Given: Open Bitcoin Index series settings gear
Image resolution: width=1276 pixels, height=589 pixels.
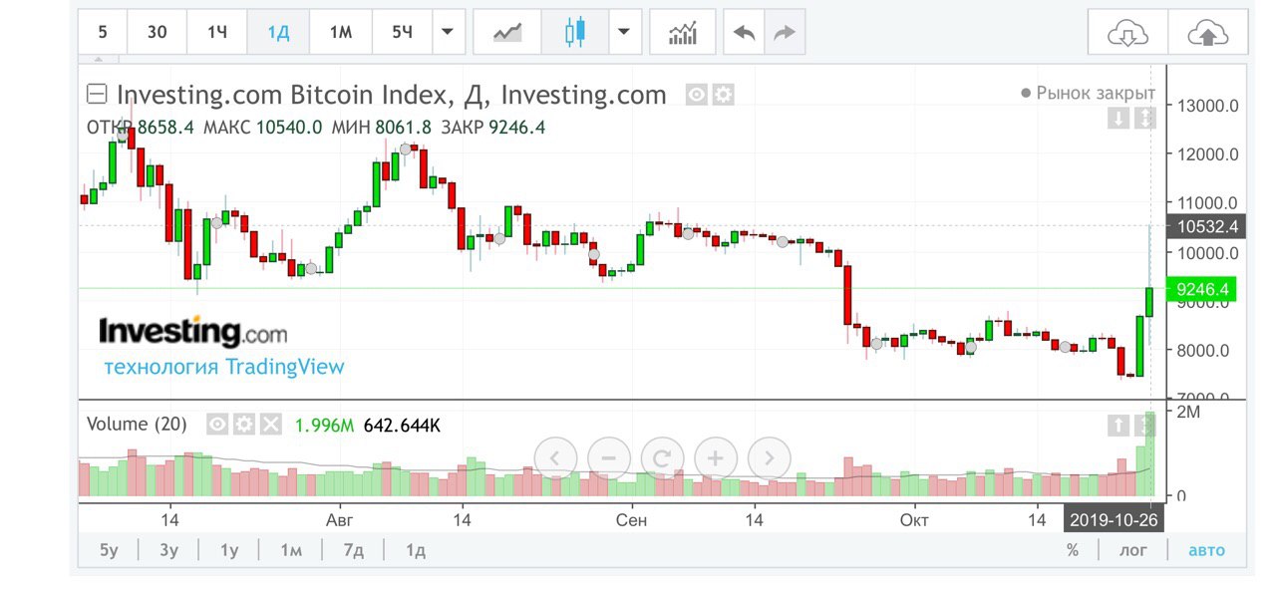Looking at the screenshot, I should click(x=723, y=95).
